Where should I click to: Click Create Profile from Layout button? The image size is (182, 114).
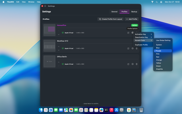(x=111, y=19)
